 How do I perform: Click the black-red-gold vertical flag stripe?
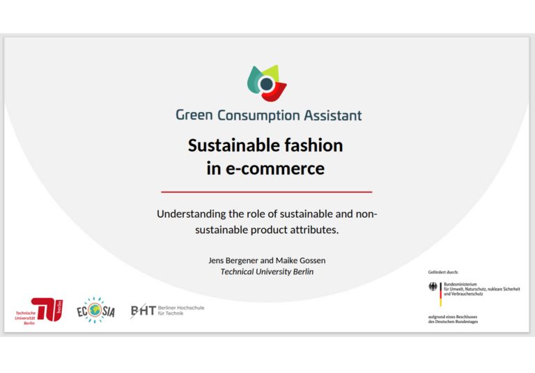pos(440,294)
